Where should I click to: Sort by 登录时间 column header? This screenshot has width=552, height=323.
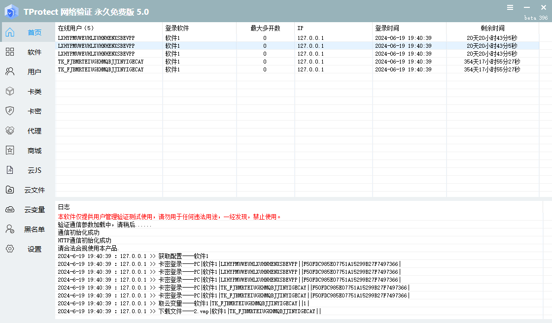387,28
